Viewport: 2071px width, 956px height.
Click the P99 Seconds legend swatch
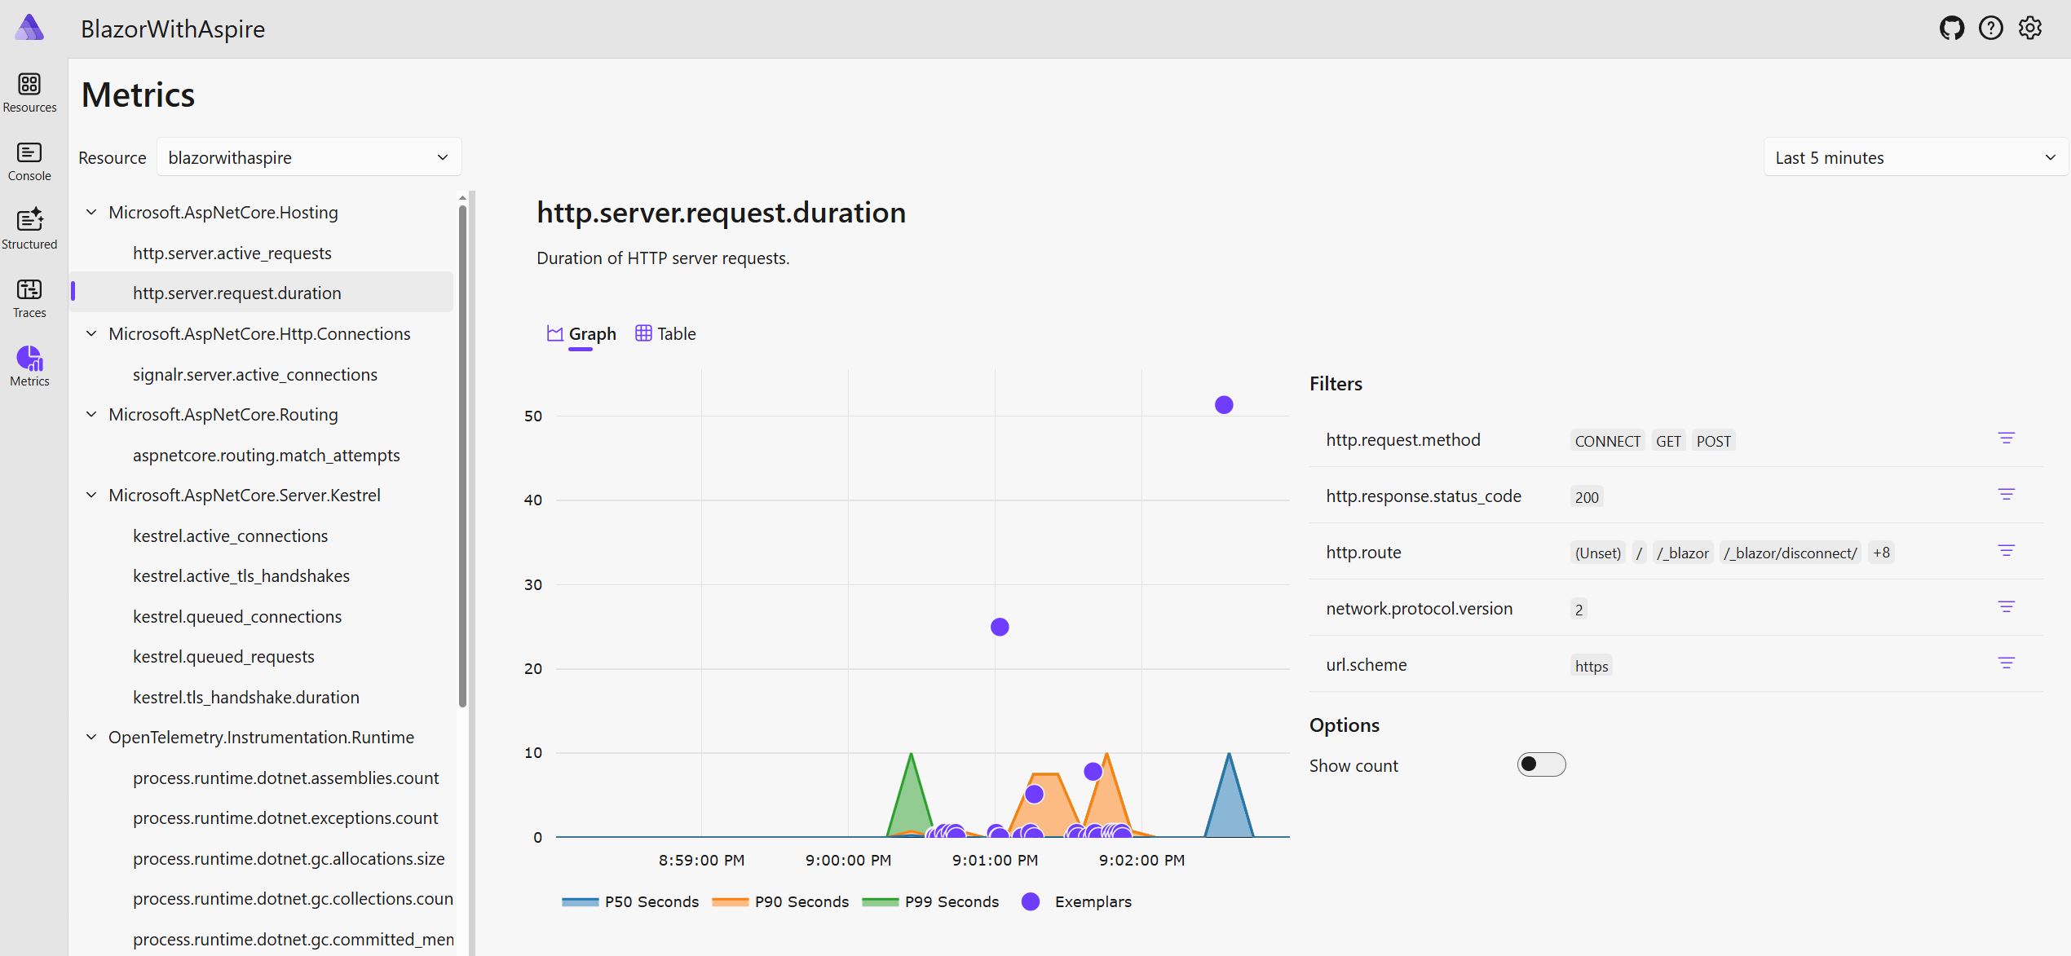coord(881,901)
